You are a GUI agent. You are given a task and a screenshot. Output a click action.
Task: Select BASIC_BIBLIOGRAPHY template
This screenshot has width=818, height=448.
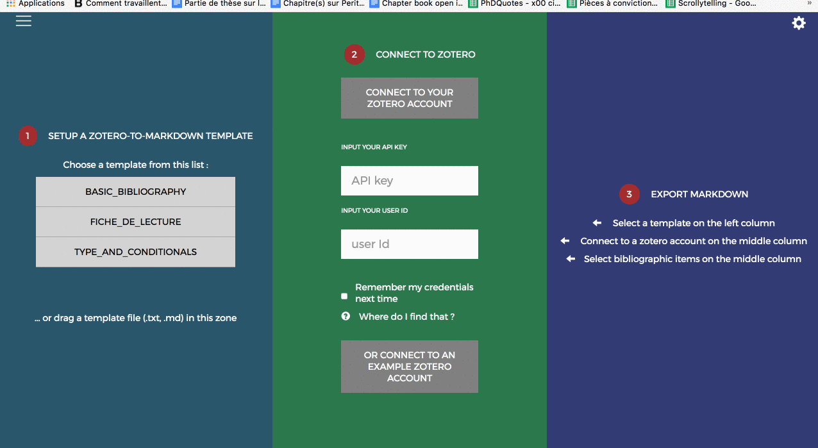tap(135, 192)
